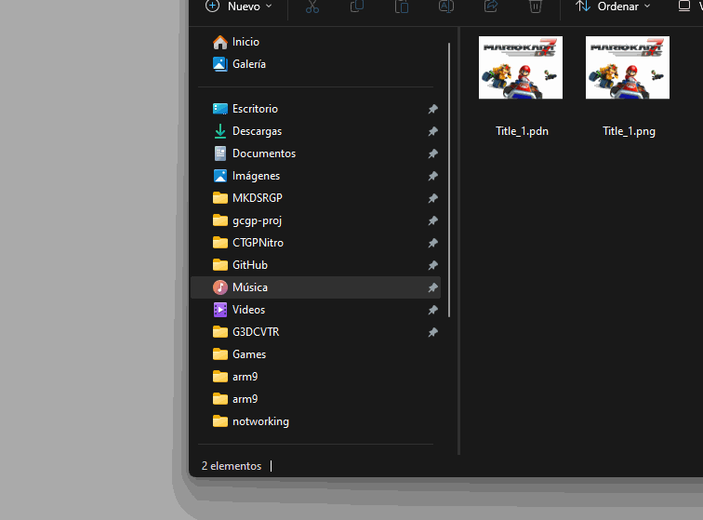Click the Share icon in toolbar

click(490, 7)
